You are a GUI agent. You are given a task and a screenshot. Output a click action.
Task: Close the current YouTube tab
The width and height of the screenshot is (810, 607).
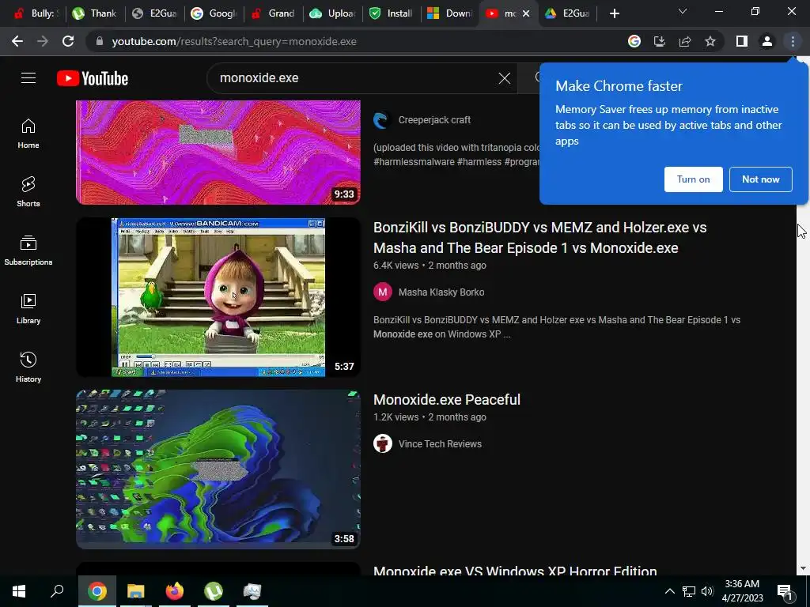tap(526, 13)
